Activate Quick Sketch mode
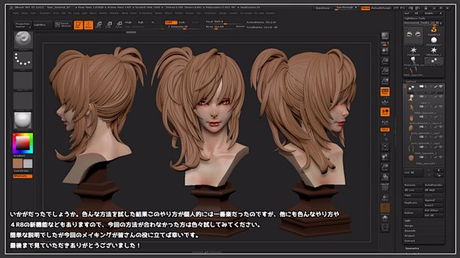This screenshot has width=460, height=258. tap(63, 25)
